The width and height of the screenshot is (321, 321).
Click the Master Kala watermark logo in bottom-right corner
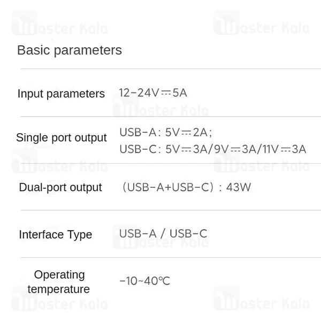pyautogui.click(x=261, y=301)
